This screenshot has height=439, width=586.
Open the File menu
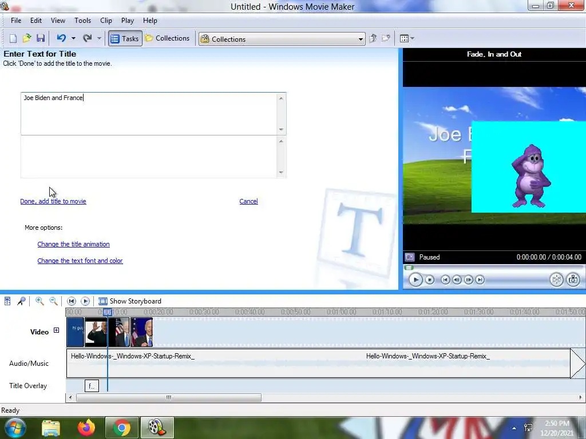click(15, 21)
